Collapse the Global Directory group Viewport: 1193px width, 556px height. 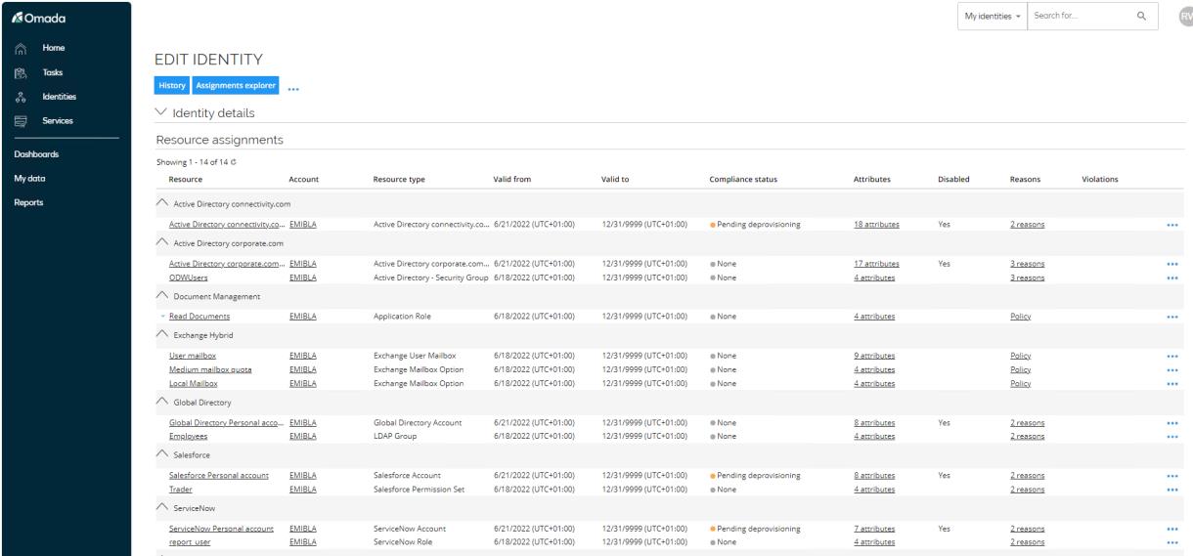tap(161, 402)
